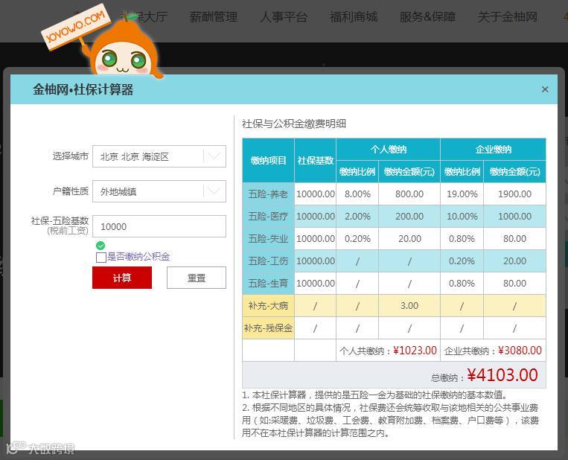Click the 800.00 personal pension amount
The width and height of the screenshot is (568, 460).
click(x=409, y=194)
